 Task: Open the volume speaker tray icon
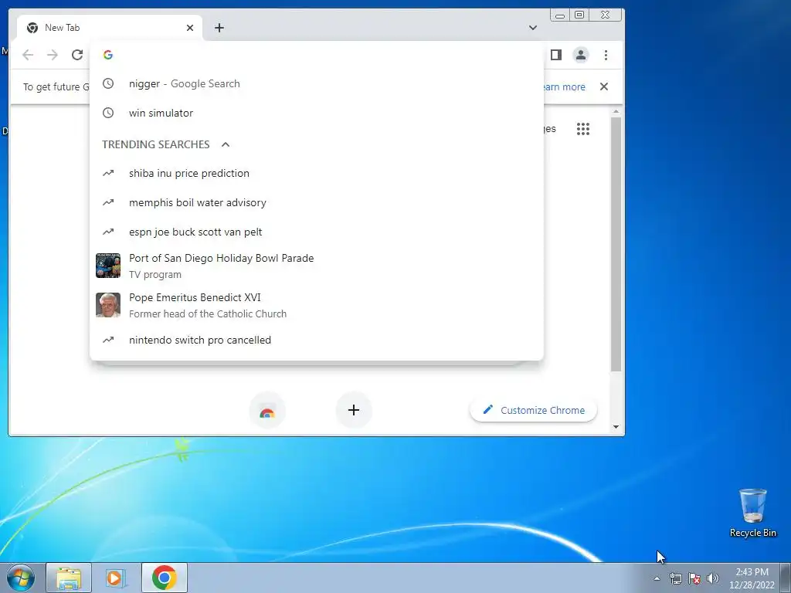(713, 578)
